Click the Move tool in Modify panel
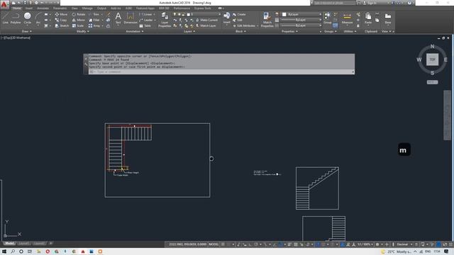This screenshot has height=255, width=454. [61, 14]
